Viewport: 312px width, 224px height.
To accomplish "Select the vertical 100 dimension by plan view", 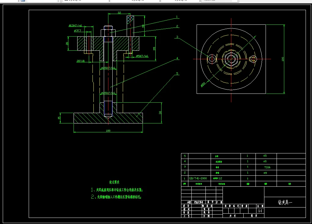I will point(283,59).
